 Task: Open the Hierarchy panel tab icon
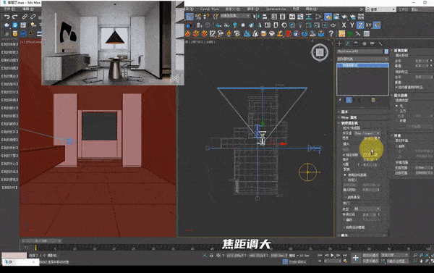356,43
